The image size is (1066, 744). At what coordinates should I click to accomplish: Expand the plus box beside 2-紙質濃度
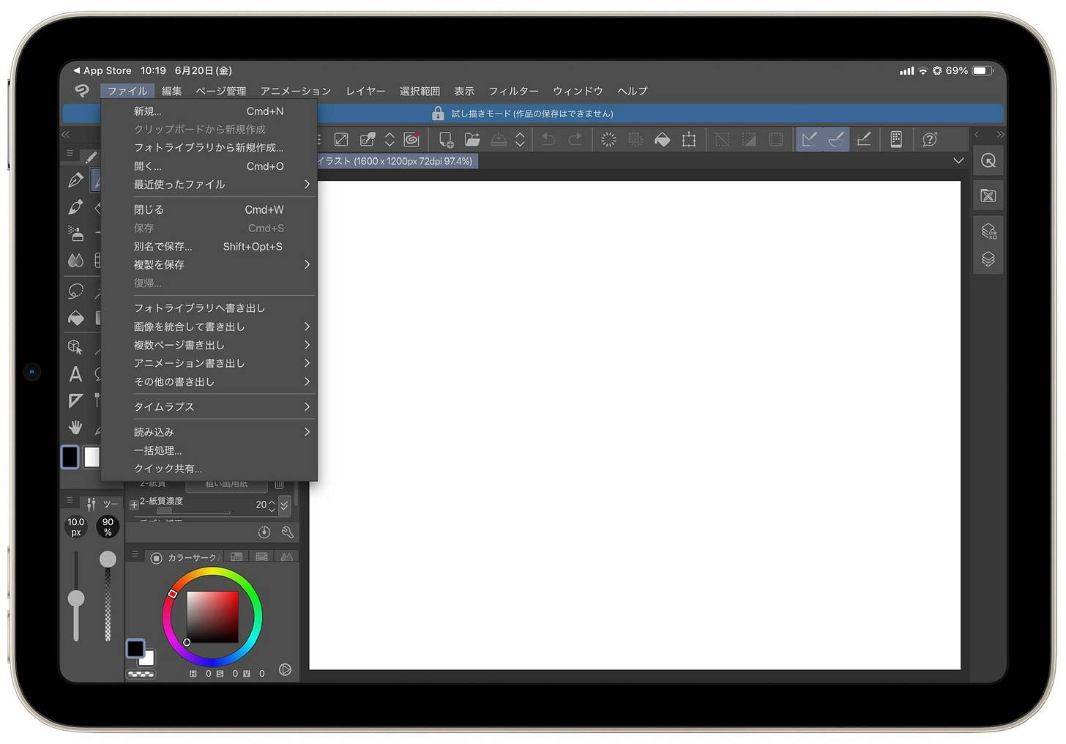(134, 505)
